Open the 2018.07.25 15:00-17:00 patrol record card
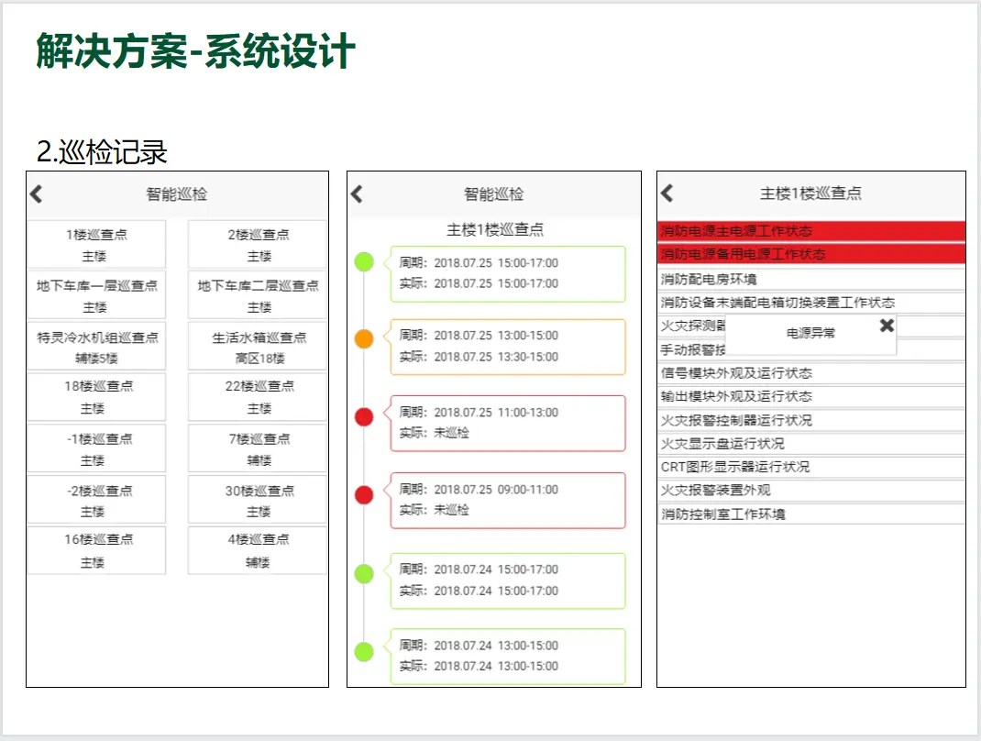 (508, 273)
